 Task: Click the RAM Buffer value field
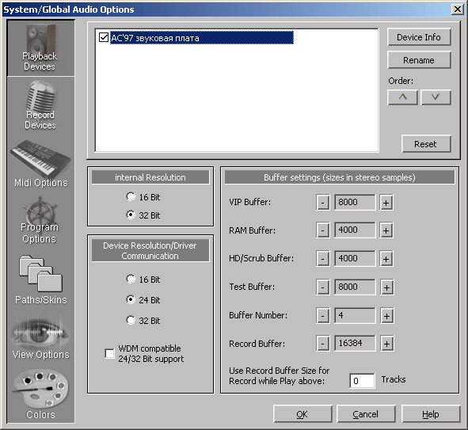click(x=355, y=230)
